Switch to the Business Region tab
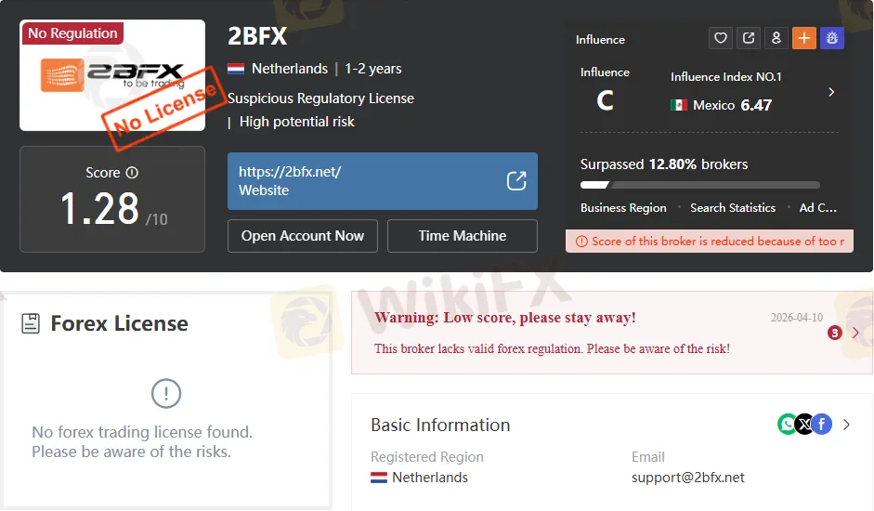Screen dimensions: 874x511 (x=623, y=207)
